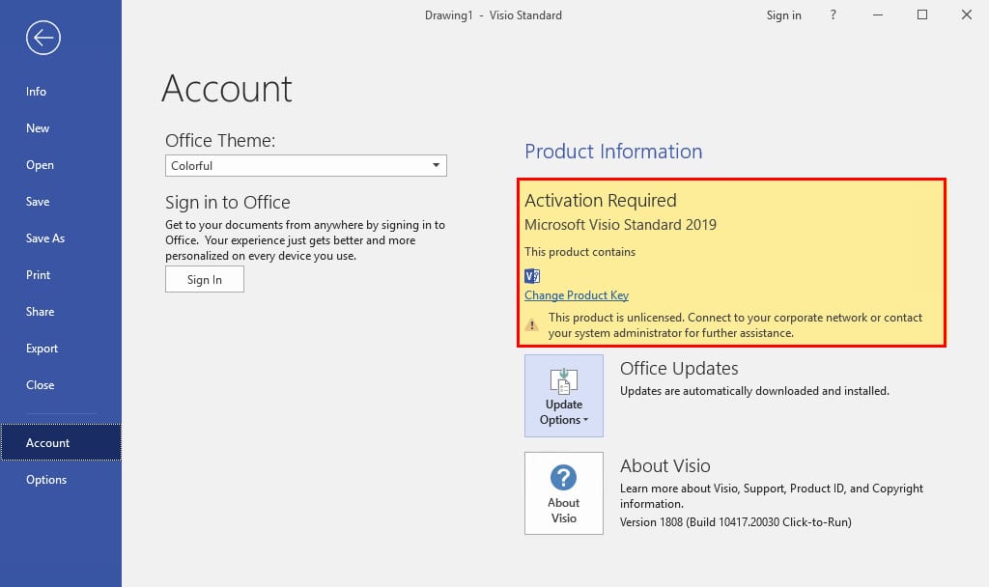Screen dimensions: 989x587
Task: Minimize the Visio window
Action: coord(877,14)
